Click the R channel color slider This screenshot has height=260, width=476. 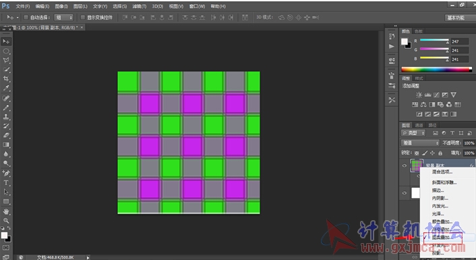(x=434, y=40)
